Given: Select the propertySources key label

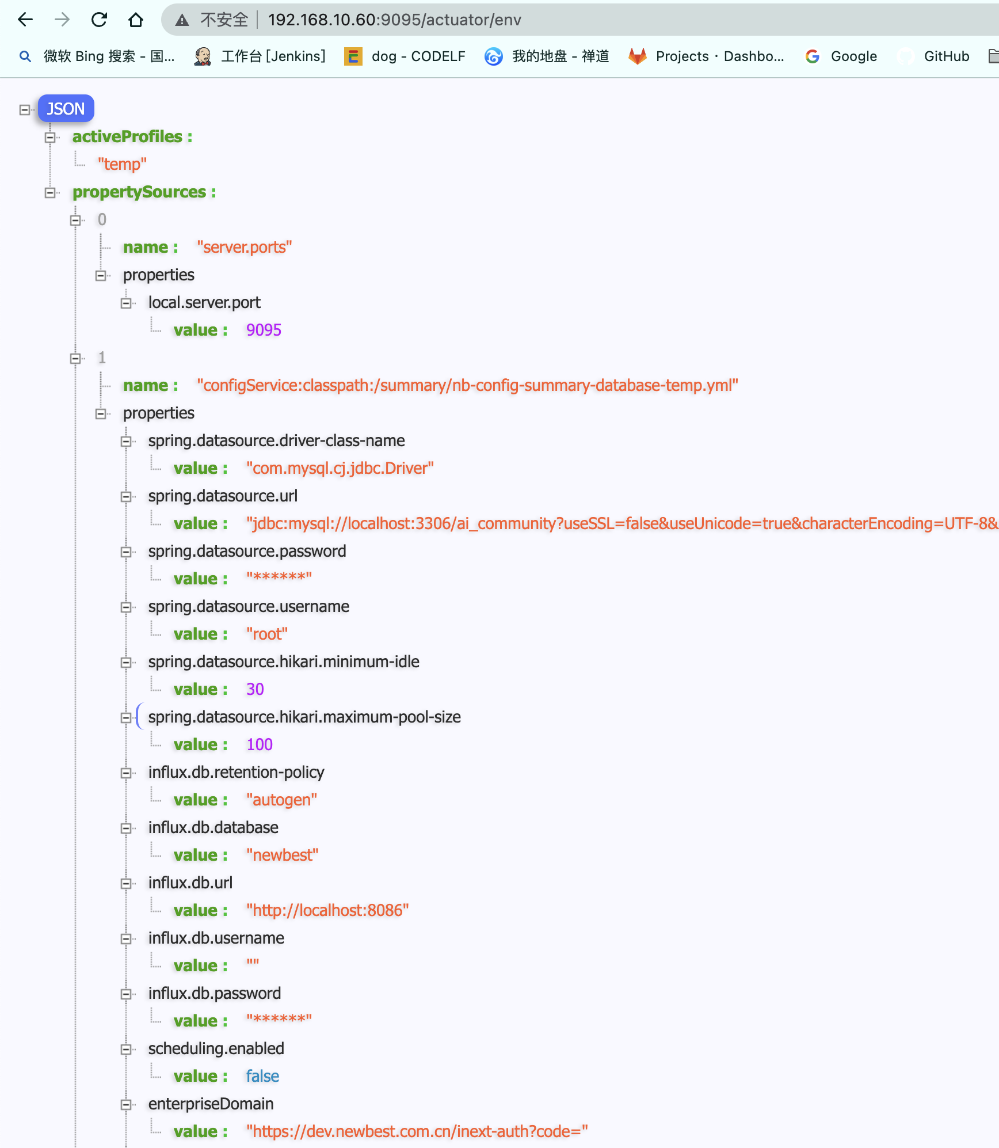Looking at the screenshot, I should (144, 192).
